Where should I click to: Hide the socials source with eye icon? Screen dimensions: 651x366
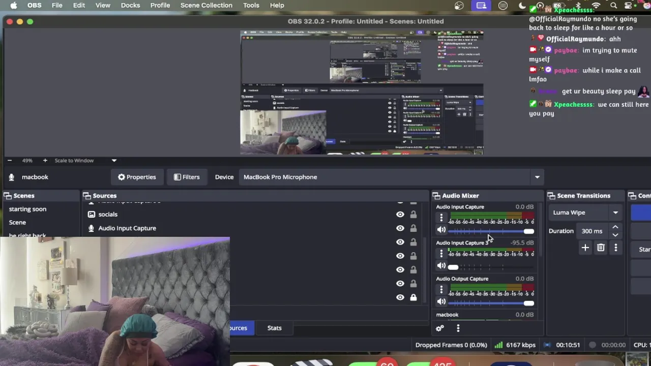400,215
